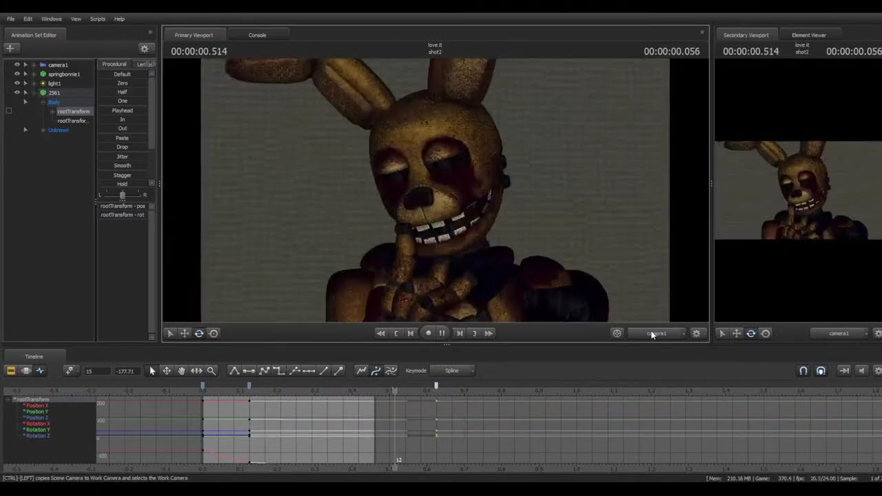
Task: Toggle visibility eye for 2561
Action: 17,92
